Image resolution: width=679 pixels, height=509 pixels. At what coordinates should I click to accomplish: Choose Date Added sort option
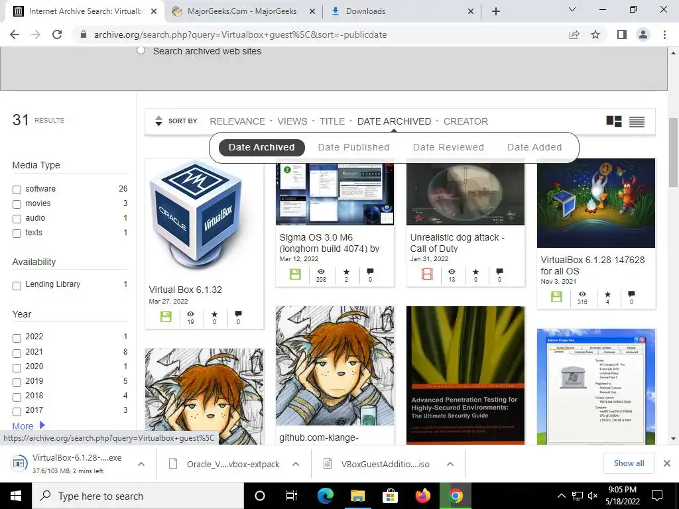pyautogui.click(x=534, y=147)
